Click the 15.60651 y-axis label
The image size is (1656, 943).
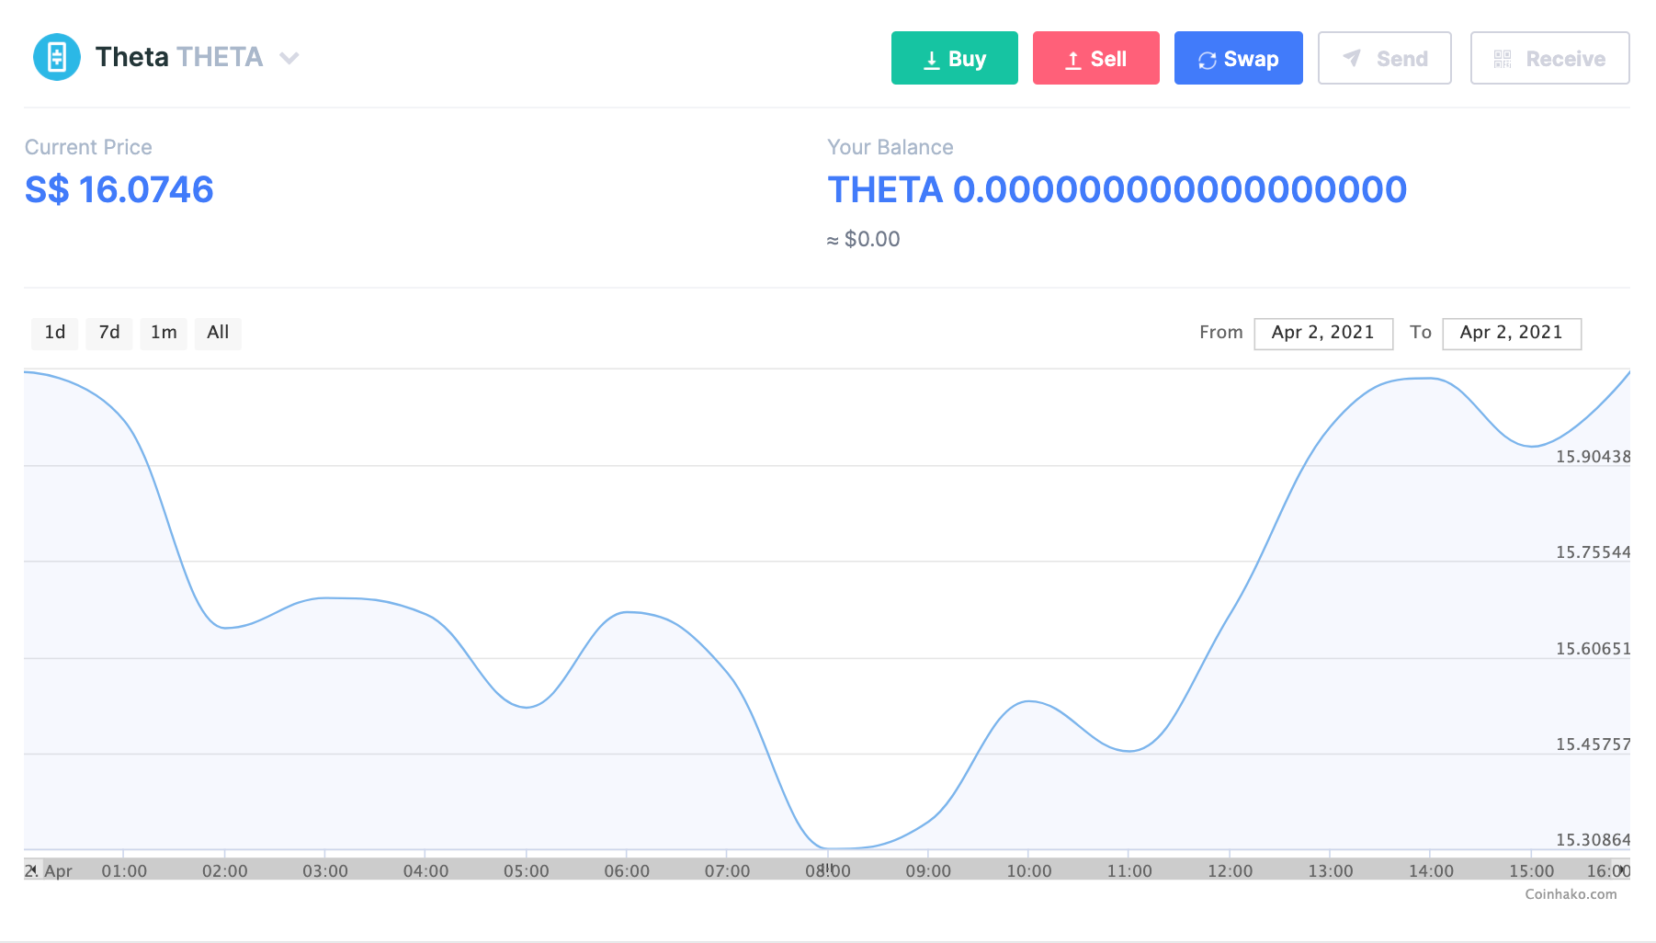coord(1593,649)
